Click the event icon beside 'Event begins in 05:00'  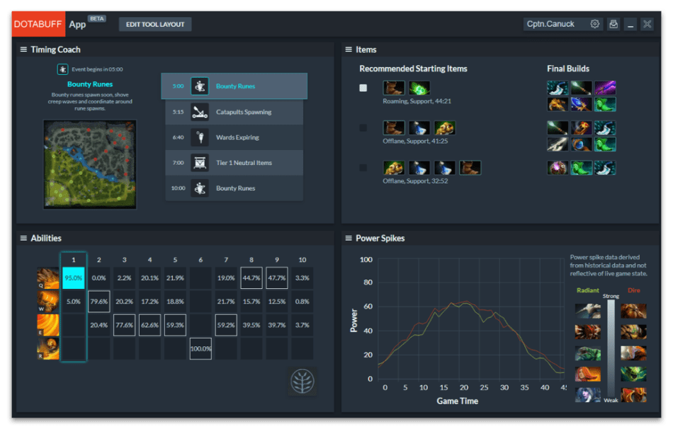(62, 69)
